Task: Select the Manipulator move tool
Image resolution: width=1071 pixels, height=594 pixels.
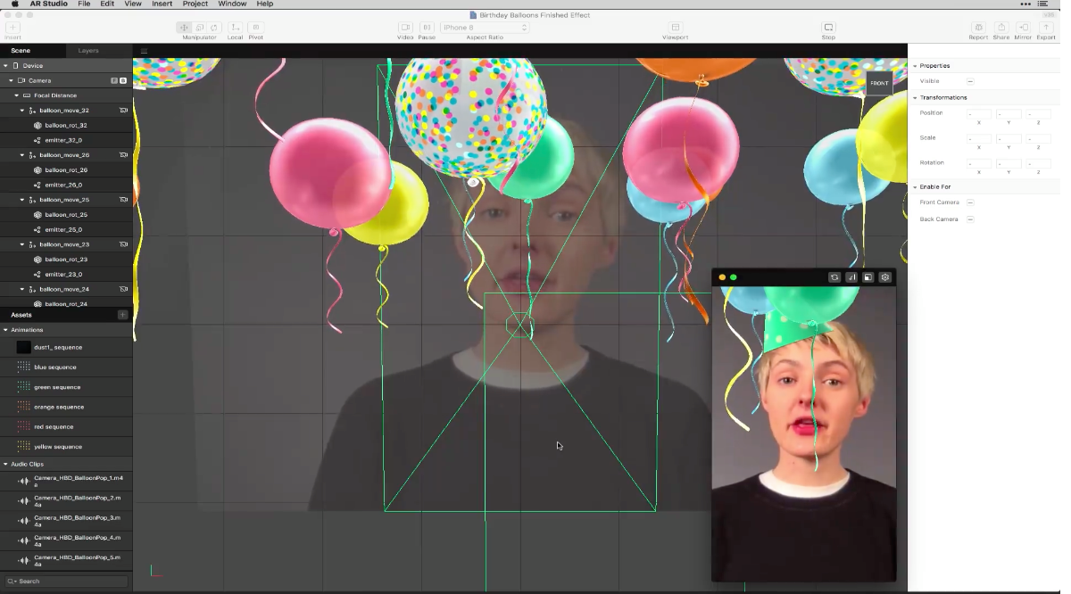Action: [184, 28]
